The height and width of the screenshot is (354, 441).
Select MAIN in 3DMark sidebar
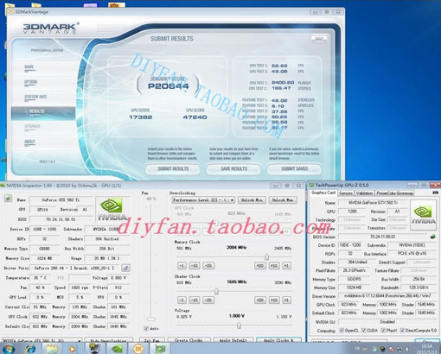click(x=29, y=67)
